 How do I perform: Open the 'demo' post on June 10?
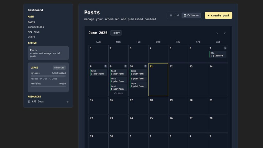138,72
